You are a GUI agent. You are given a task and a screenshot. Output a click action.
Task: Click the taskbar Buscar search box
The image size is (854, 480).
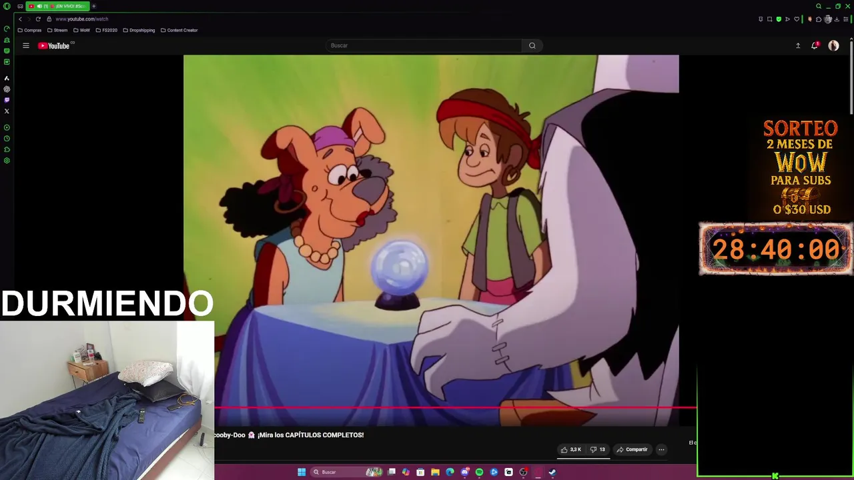(x=346, y=472)
